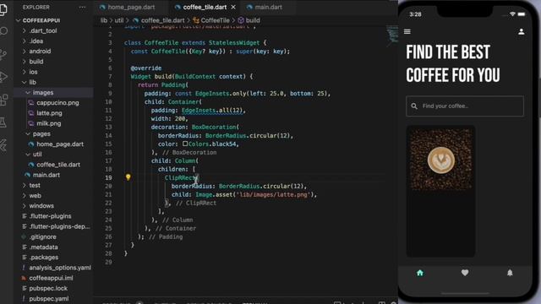Tap the profile person icon in the phone app

pyautogui.click(x=521, y=32)
